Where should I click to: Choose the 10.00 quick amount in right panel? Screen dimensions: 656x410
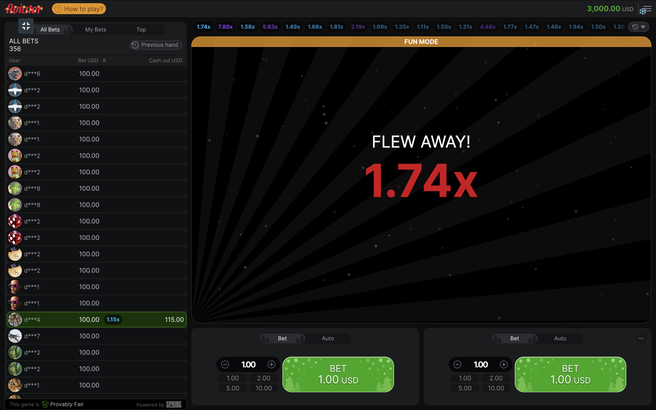pyautogui.click(x=496, y=389)
